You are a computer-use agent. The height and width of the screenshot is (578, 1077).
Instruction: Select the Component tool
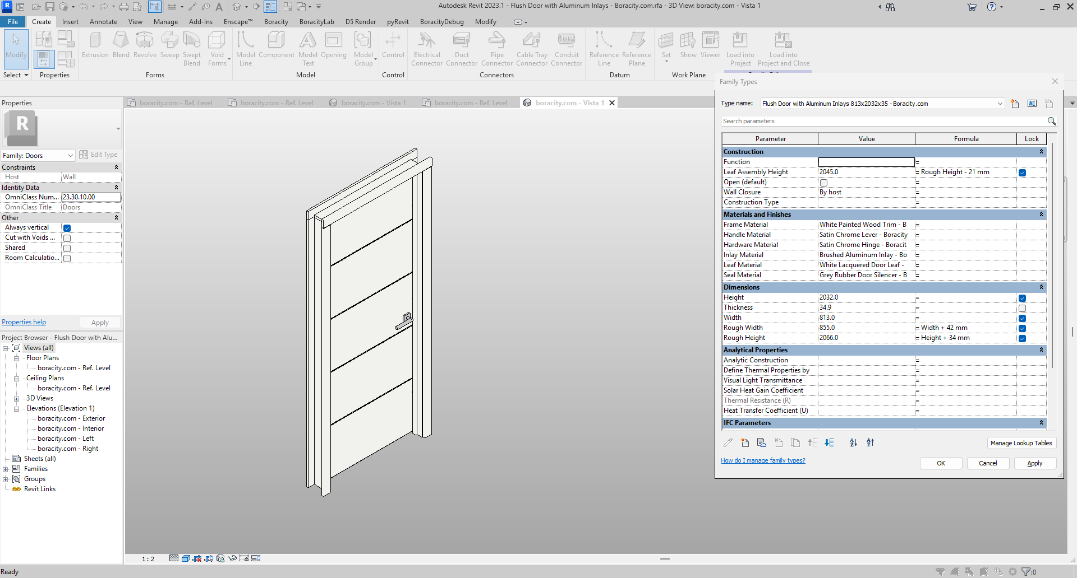point(276,45)
